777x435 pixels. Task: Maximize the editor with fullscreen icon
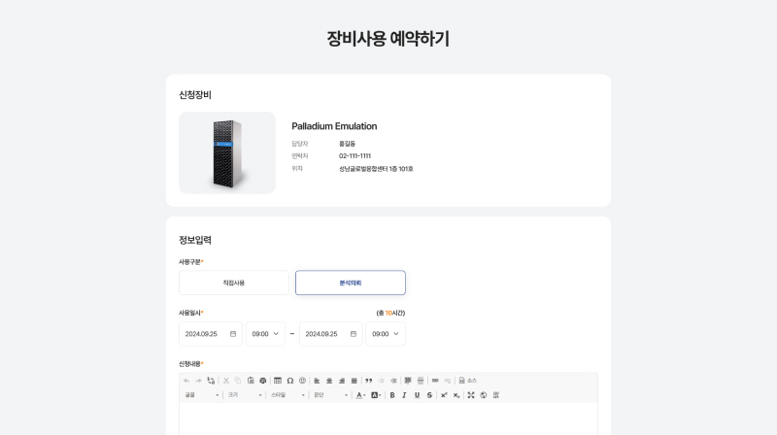(x=471, y=395)
